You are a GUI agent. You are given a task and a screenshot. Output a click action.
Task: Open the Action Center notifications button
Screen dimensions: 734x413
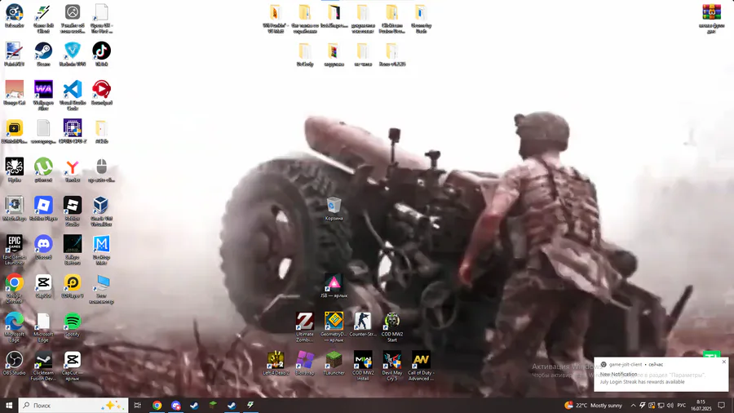coord(722,406)
